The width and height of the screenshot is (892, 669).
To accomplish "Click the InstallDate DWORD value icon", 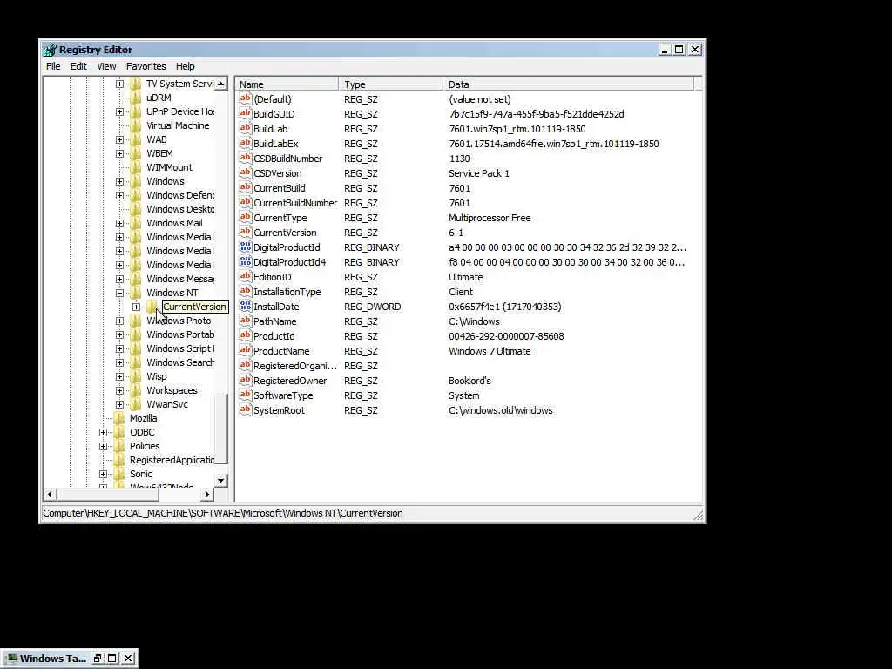I will click(x=245, y=306).
